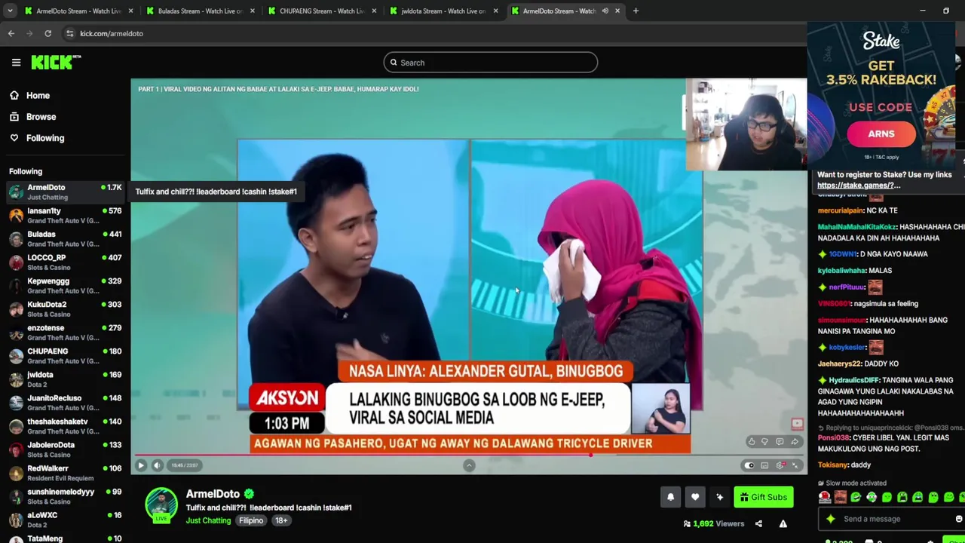Switch to first ArmelDoto Stream tab

[x=78, y=11]
